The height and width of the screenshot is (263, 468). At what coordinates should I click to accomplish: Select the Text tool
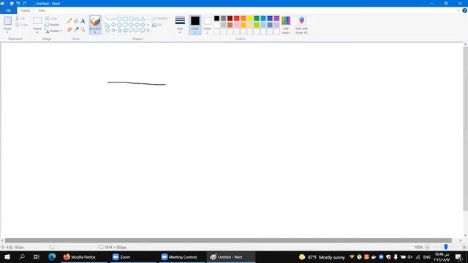tap(83, 21)
